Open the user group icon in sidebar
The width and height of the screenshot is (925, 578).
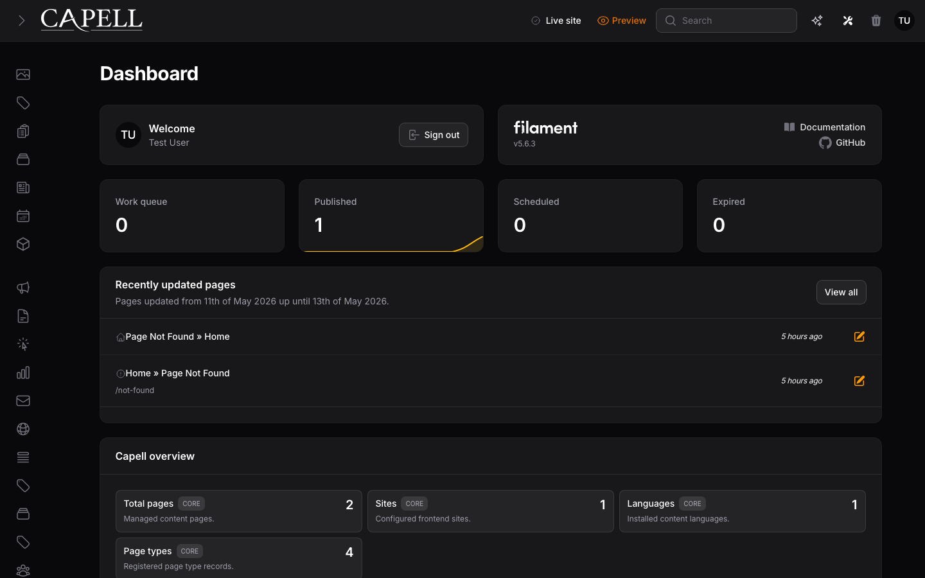23,570
